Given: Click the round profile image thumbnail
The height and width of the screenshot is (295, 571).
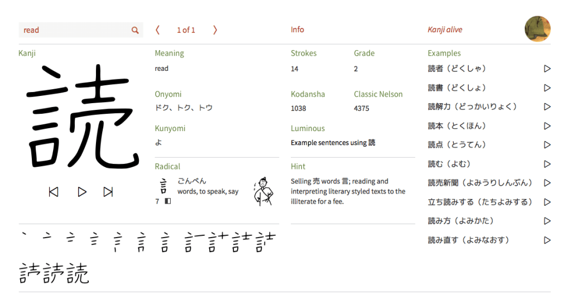Looking at the screenshot, I should [538, 29].
